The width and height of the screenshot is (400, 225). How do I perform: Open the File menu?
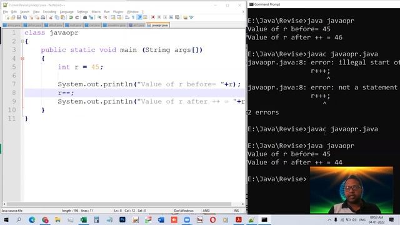(x=6, y=12)
